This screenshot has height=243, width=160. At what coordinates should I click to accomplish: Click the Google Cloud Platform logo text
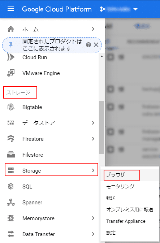point(57,9)
